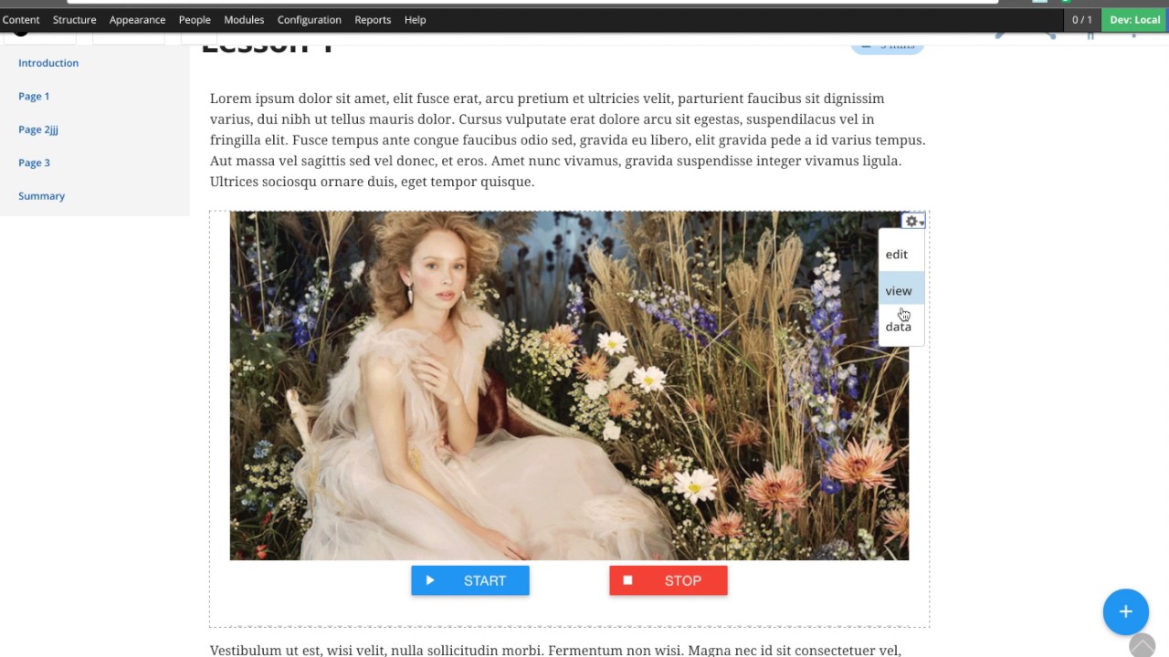This screenshot has width=1169, height=657.
Task: Click the red STOP button
Action: pyautogui.click(x=669, y=580)
